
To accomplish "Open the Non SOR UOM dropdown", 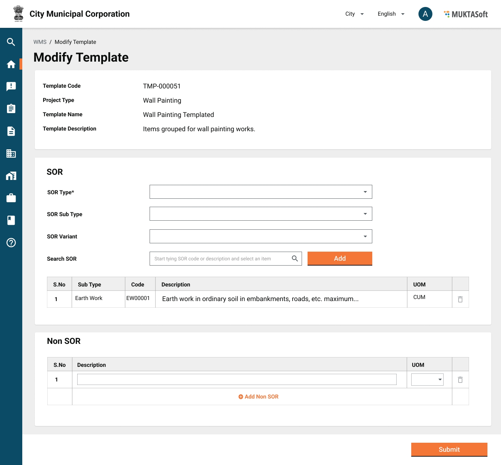I will point(427,379).
